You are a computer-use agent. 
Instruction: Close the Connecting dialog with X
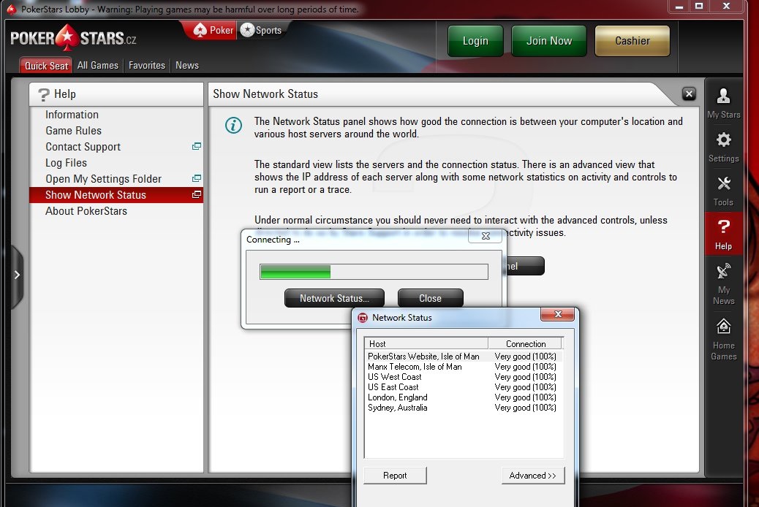coord(486,236)
